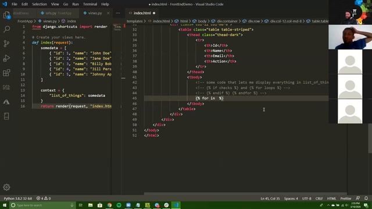Open the Run and Debug view
372x209 pixels.
[x=6, y=58]
